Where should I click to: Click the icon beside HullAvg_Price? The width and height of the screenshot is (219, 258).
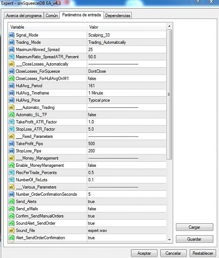(12, 100)
